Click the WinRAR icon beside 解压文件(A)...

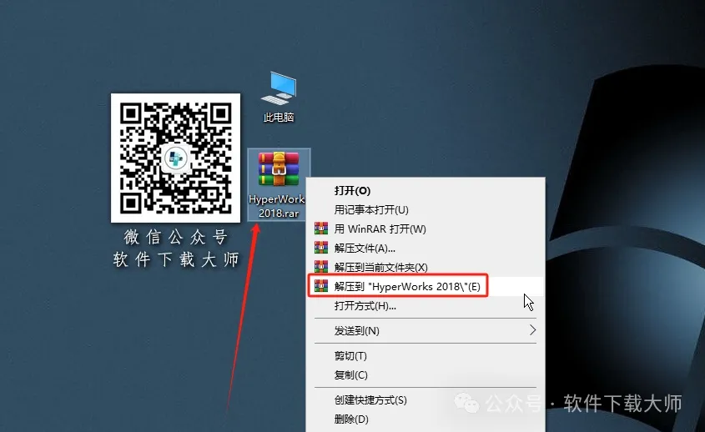point(321,248)
